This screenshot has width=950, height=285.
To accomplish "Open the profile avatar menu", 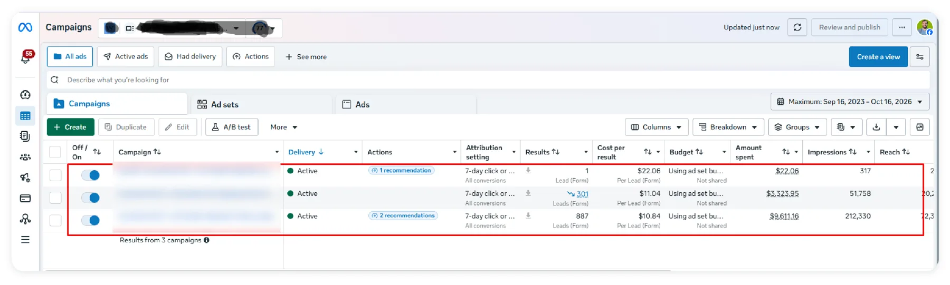I will click(925, 27).
